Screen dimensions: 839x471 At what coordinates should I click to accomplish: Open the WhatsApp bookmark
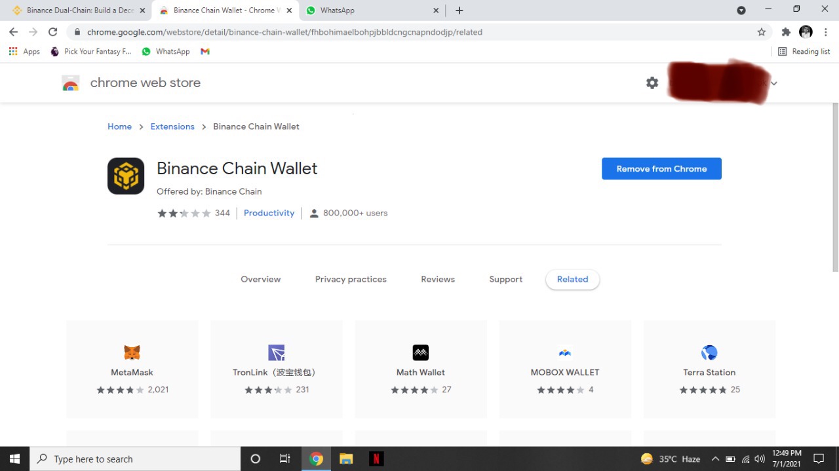tap(166, 51)
